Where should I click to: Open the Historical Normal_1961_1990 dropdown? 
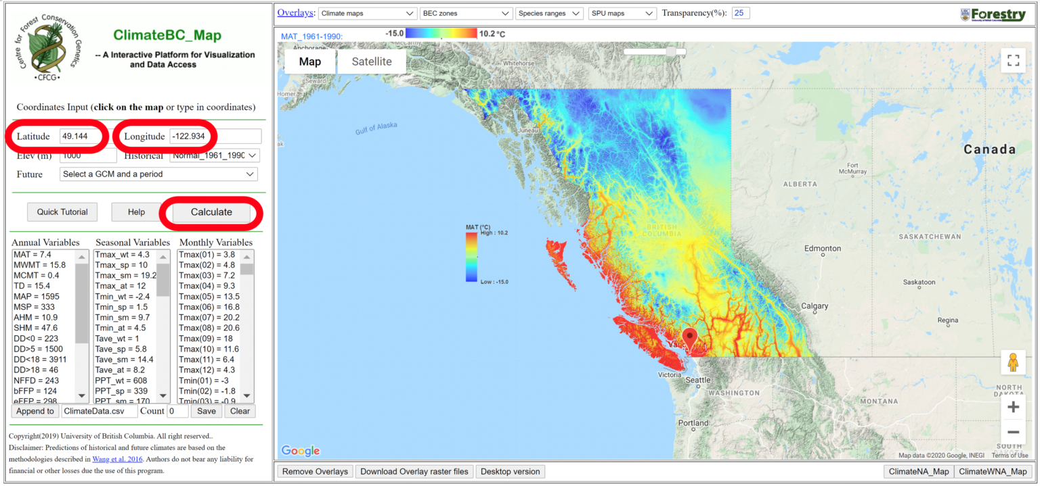[x=215, y=155]
